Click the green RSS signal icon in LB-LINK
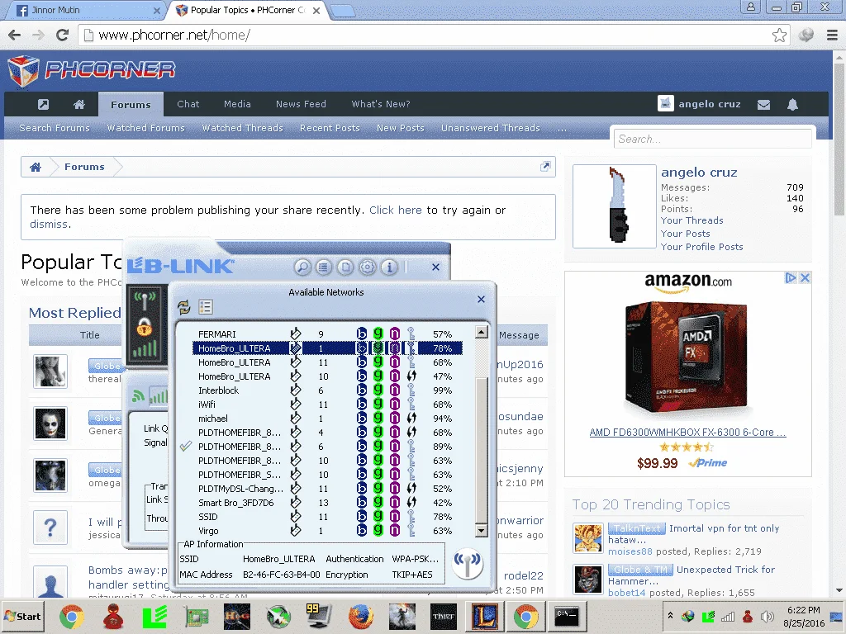 coord(138,396)
